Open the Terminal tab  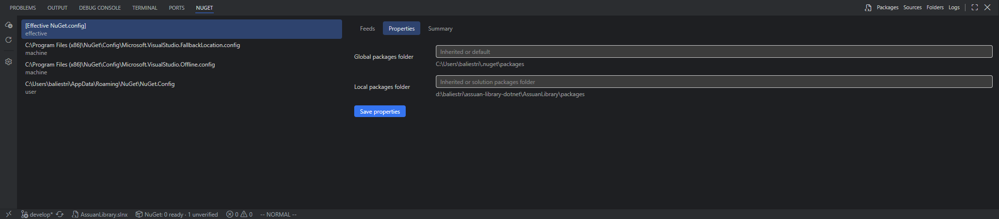(x=145, y=8)
